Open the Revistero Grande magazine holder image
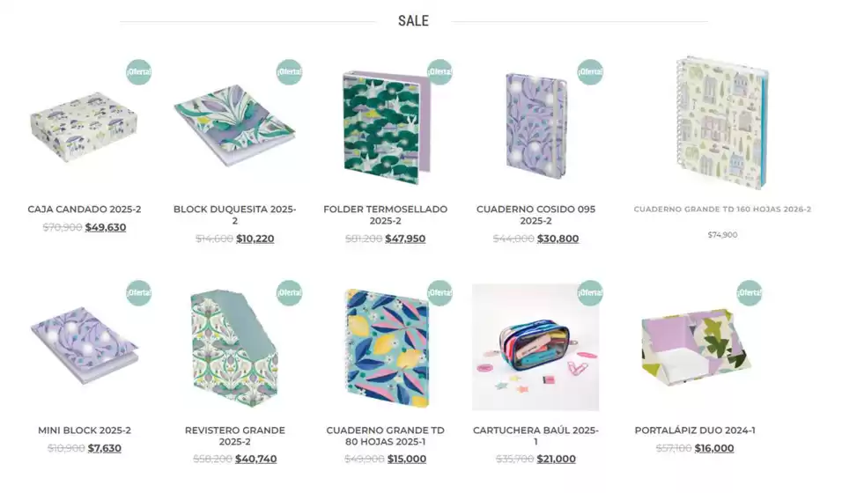Image resolution: width=842 pixels, height=493 pixels. (234, 348)
